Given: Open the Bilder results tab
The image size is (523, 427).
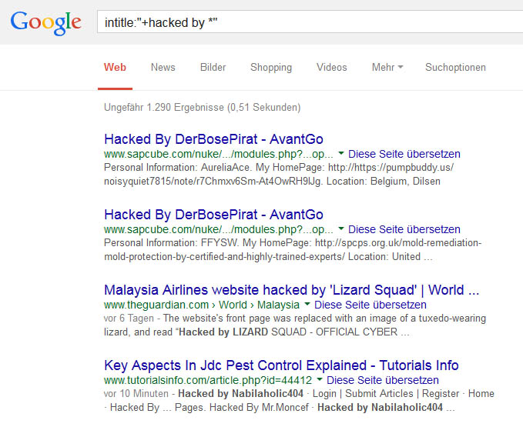Looking at the screenshot, I should tap(213, 68).
